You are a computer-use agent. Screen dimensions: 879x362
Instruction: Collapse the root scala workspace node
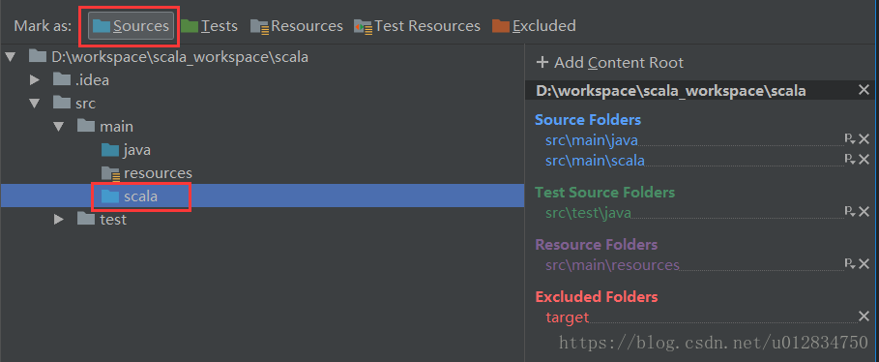click(10, 57)
